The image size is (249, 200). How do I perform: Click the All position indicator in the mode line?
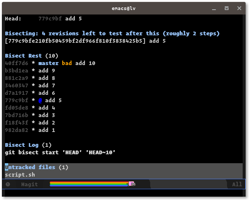pos(237,184)
